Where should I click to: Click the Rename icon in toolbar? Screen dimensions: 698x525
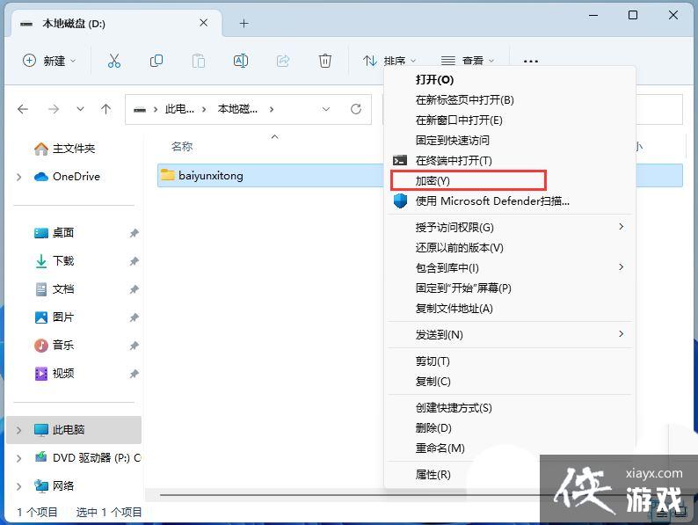pos(241,61)
